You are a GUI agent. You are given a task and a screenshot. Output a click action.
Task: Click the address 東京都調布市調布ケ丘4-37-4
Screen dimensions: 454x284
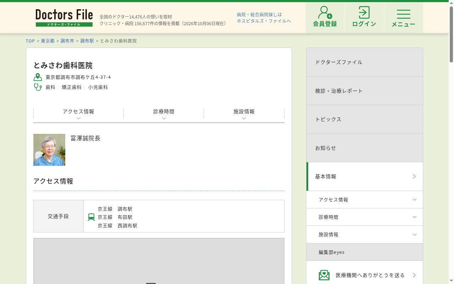tap(78, 77)
